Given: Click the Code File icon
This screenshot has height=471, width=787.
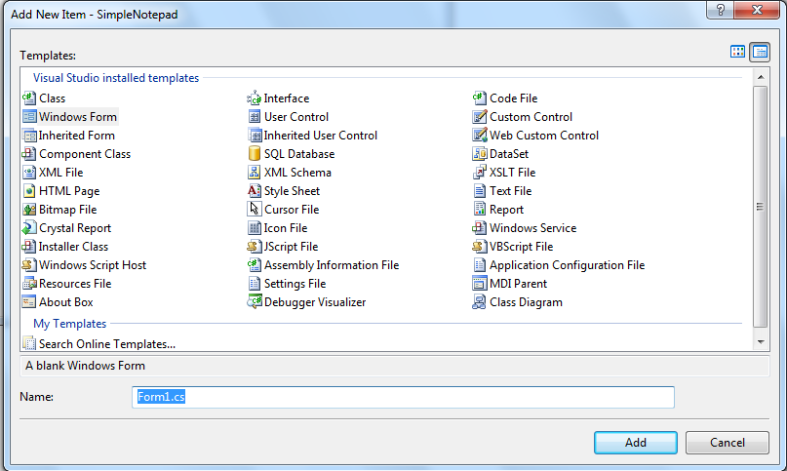Looking at the screenshot, I should click(480, 98).
